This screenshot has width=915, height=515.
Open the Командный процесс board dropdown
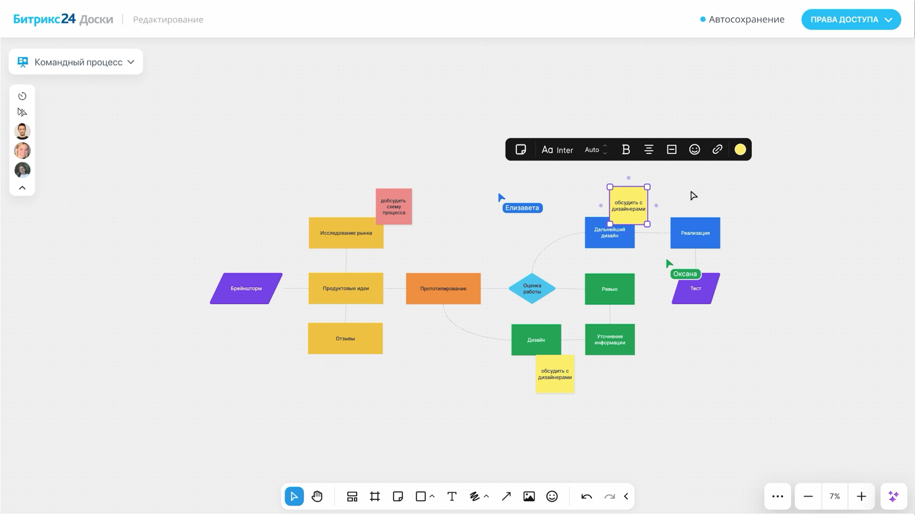[76, 62]
